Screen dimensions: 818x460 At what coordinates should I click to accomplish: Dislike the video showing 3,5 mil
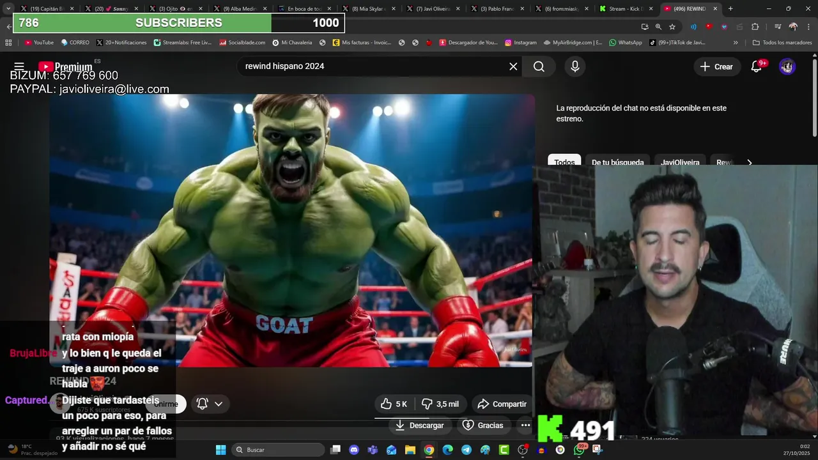coord(440,404)
